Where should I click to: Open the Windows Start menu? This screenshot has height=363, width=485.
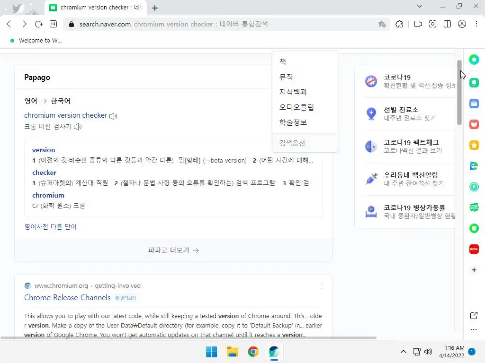click(x=212, y=352)
